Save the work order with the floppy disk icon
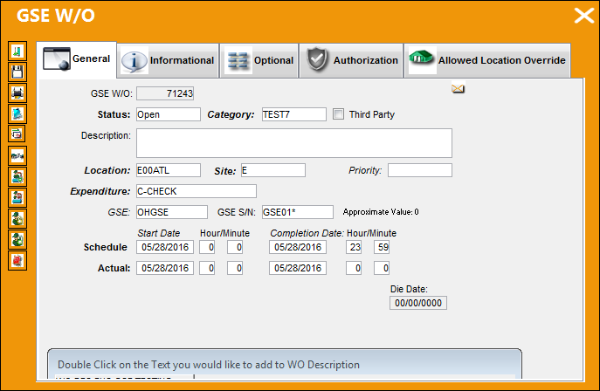 17,72
